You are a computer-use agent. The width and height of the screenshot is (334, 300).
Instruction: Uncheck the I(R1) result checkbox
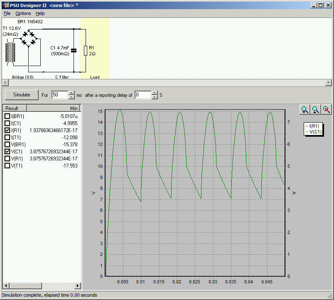tap(7, 130)
